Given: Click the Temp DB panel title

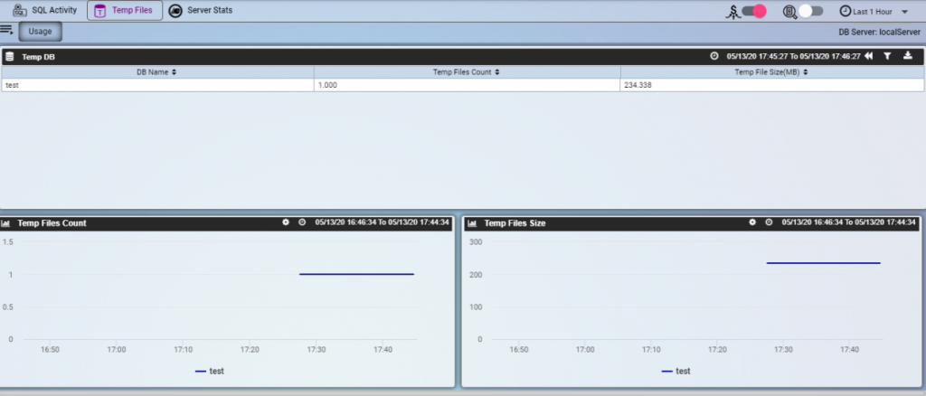Looking at the screenshot, I should tap(38, 57).
